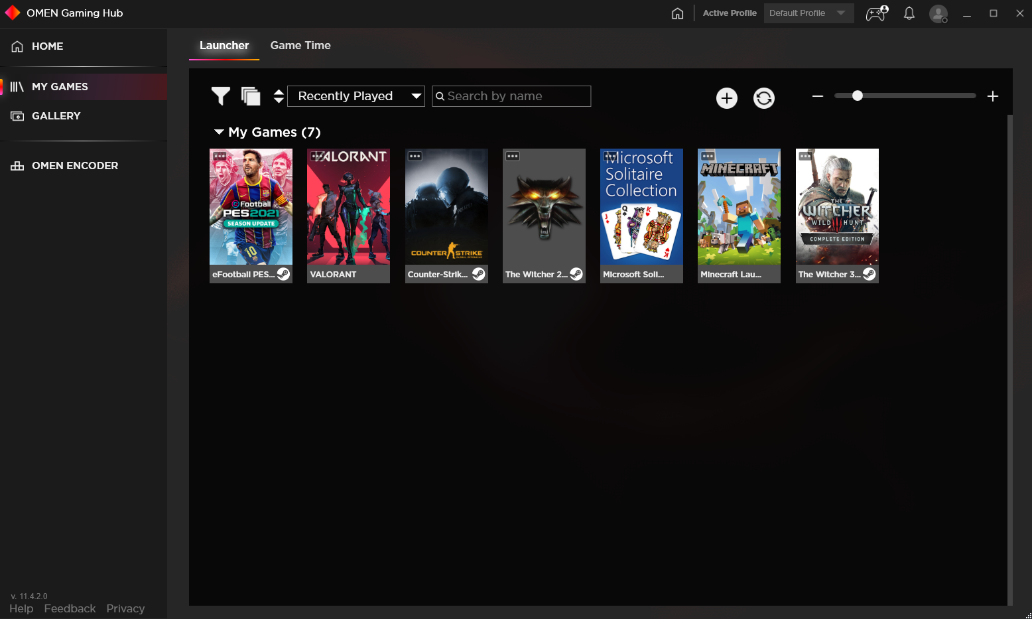
Task: Go to HOME in the sidebar
Action: [x=84, y=46]
